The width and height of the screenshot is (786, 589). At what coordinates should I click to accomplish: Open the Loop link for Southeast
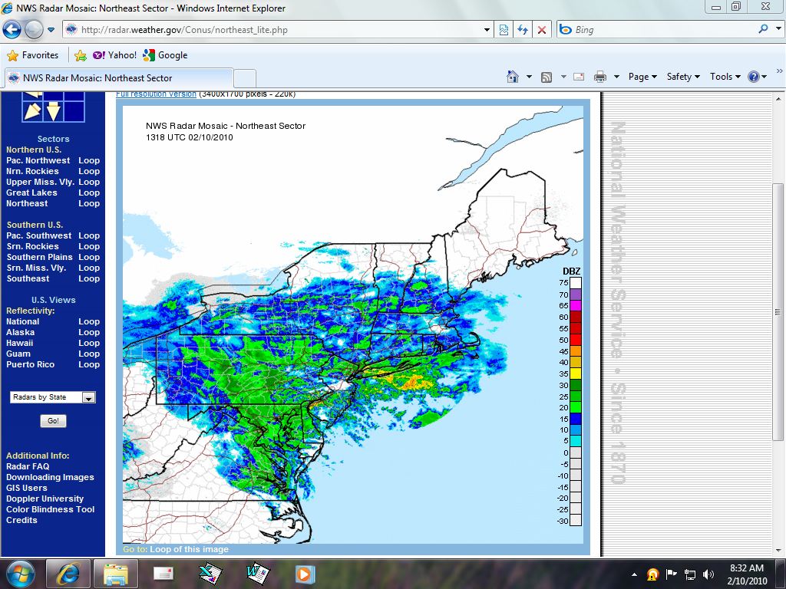coord(89,278)
